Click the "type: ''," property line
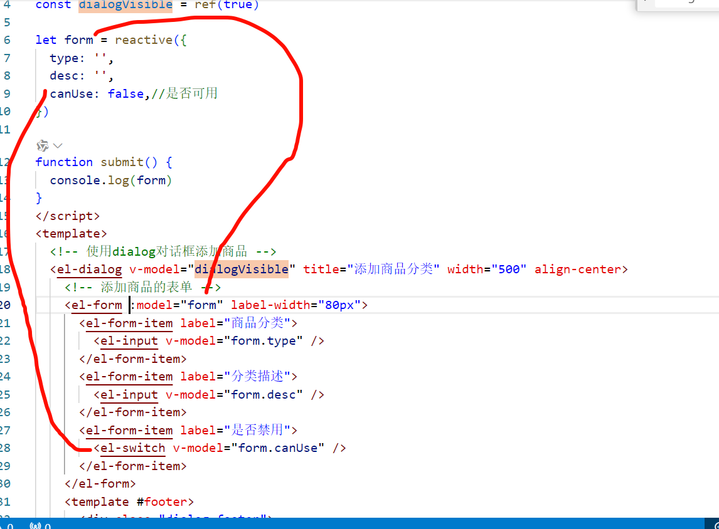The width and height of the screenshot is (719, 529). [x=81, y=58]
